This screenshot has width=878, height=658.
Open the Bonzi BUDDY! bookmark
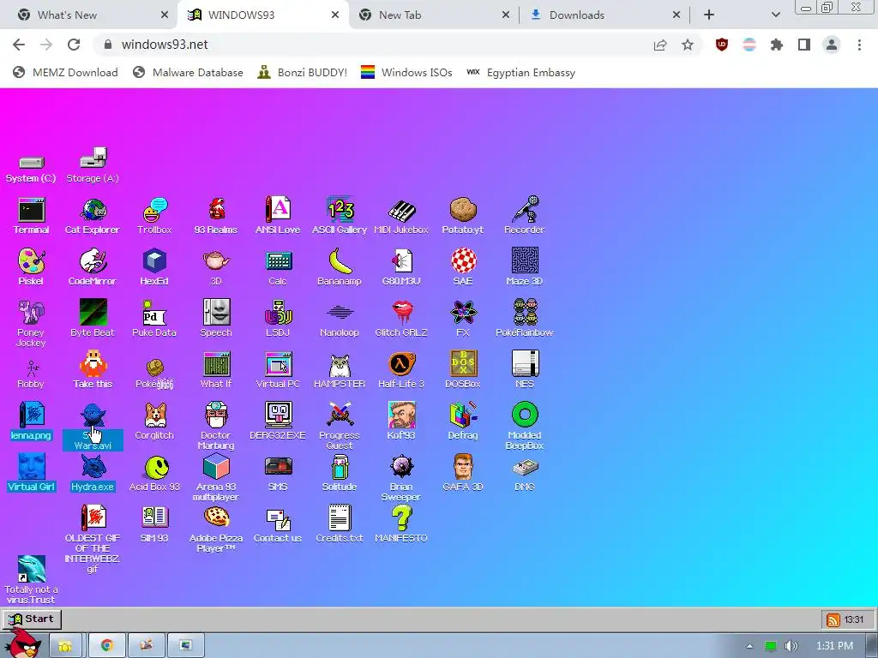(303, 72)
